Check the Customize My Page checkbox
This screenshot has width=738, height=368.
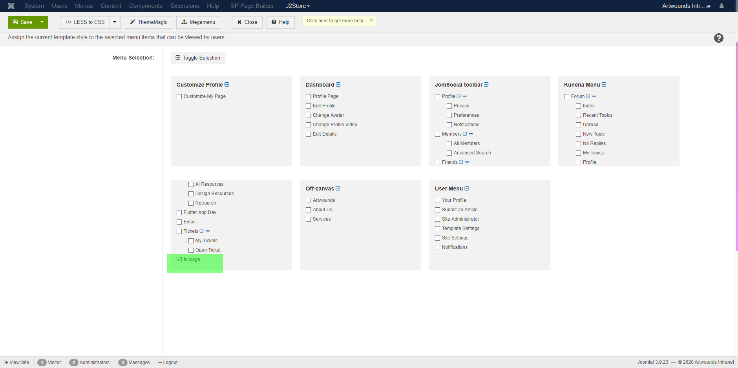click(179, 96)
